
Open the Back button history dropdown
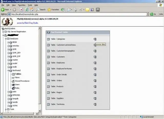(11, 10)
